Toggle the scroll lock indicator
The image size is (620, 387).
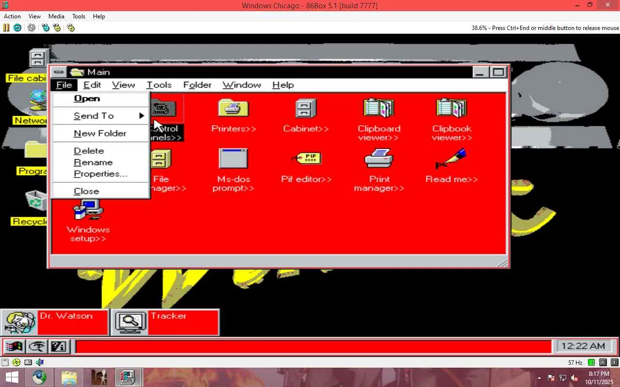pos(615,362)
